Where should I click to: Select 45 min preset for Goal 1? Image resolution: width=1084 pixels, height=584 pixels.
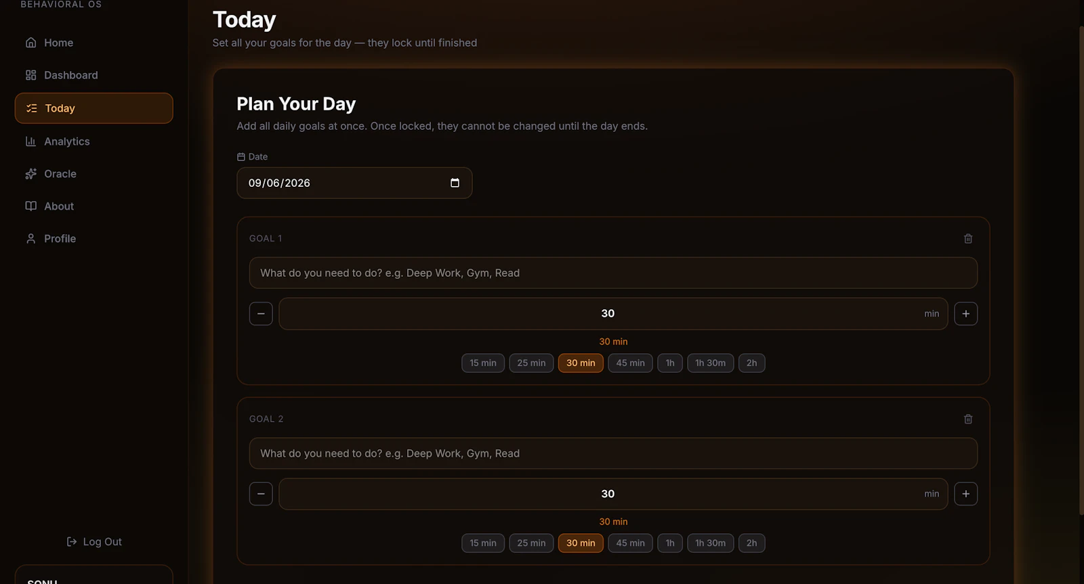coord(631,363)
